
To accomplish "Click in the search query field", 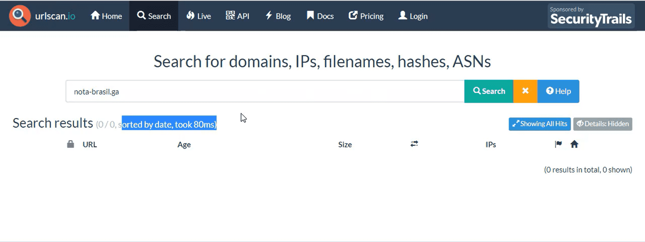I will click(x=265, y=91).
